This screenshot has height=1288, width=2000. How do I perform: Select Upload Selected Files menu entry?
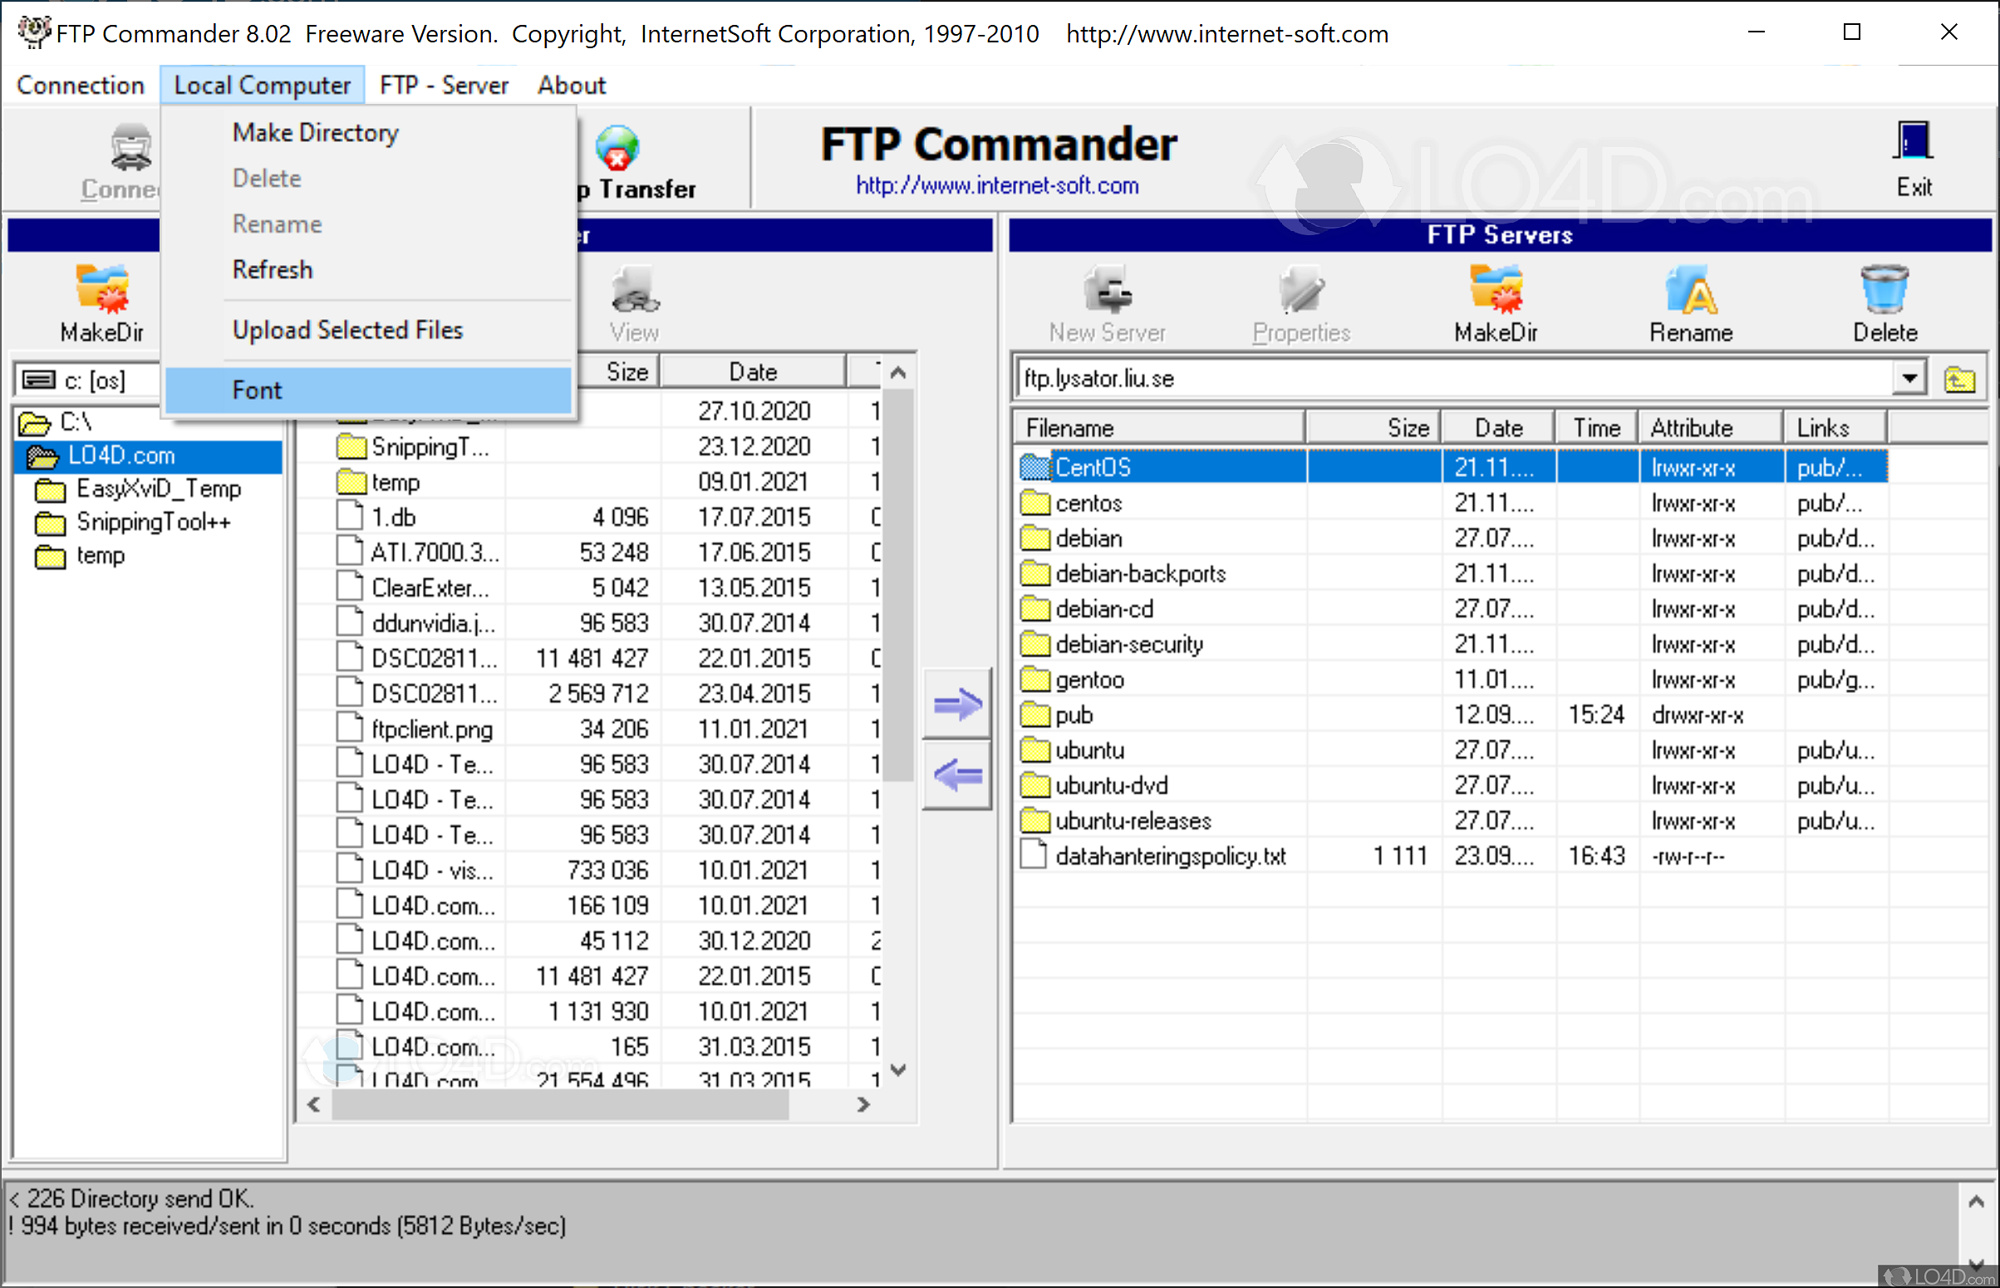[x=347, y=331]
